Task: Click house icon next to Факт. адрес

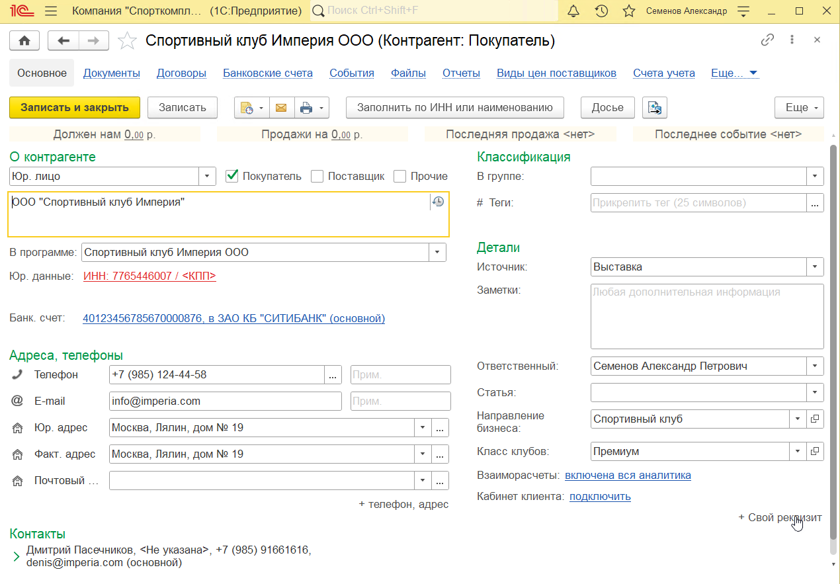Action: (x=17, y=454)
